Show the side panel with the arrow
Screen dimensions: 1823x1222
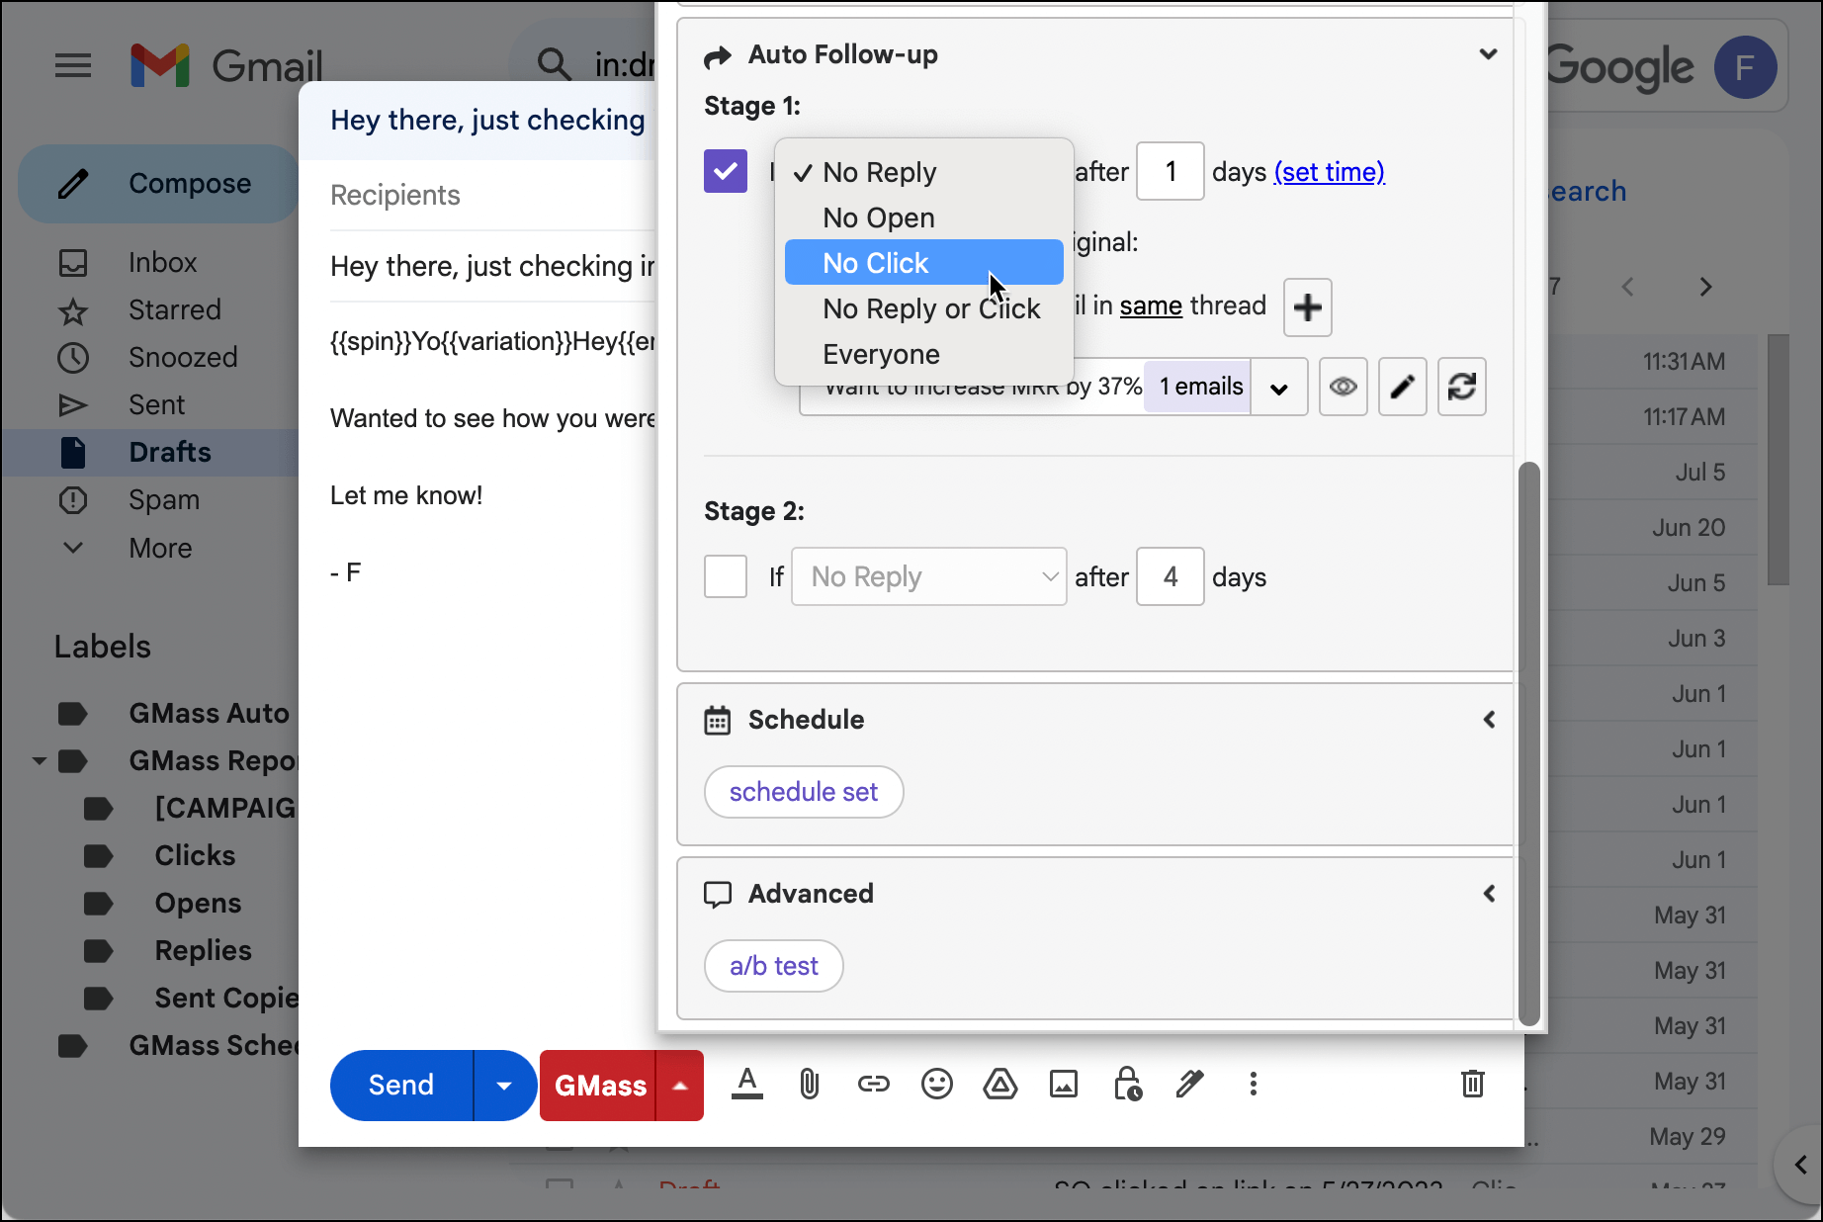[1800, 1165]
